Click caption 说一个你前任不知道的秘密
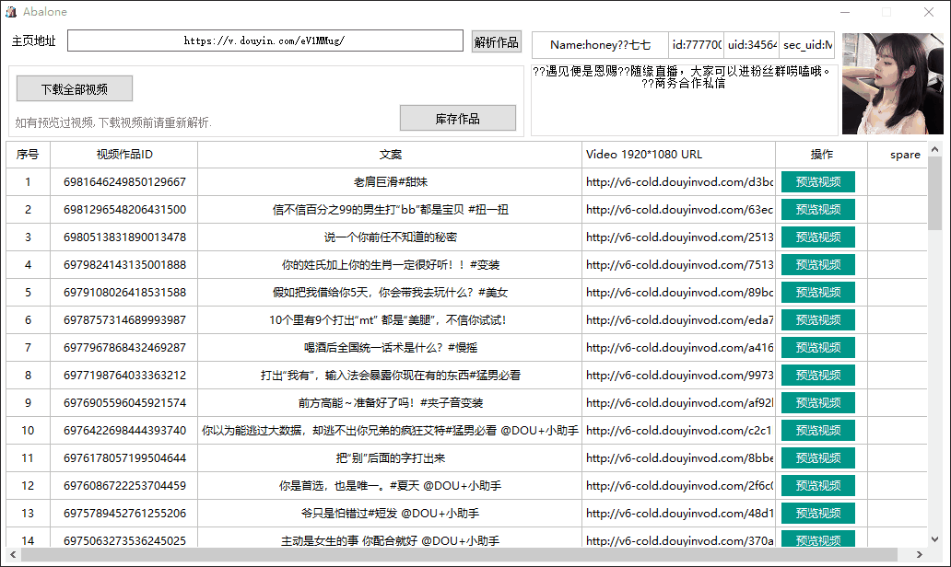The width and height of the screenshot is (951, 567). (391, 237)
